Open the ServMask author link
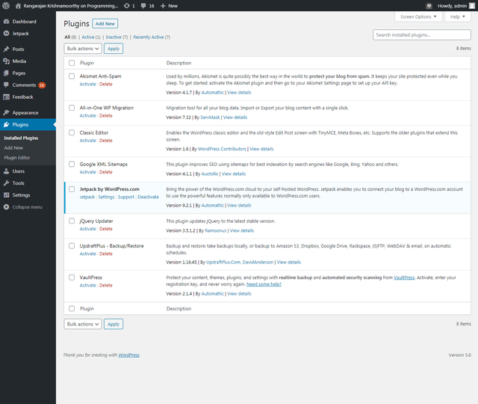The image size is (478, 404). coord(210,117)
